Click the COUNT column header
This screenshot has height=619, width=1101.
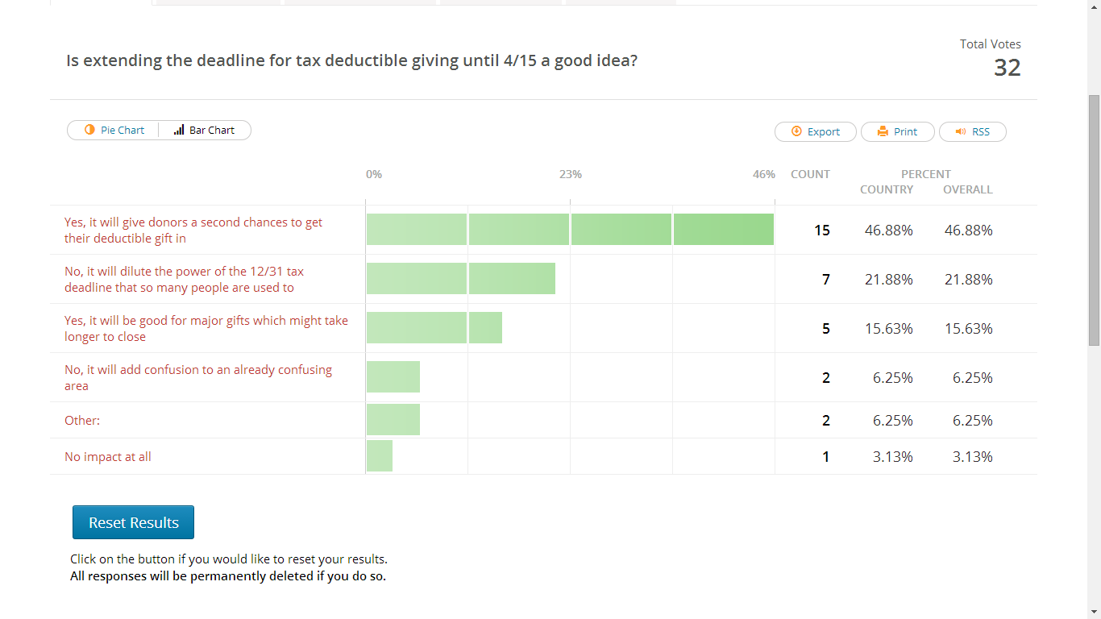[x=810, y=174]
